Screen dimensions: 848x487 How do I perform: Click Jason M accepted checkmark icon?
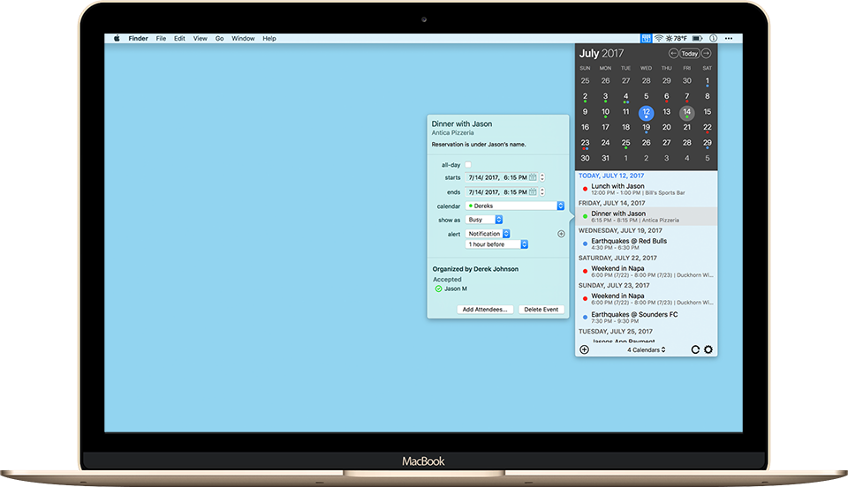click(439, 288)
